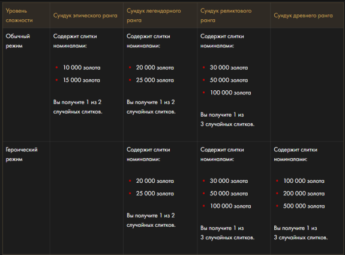This screenshot has width=345, height=255.
Task: Click the 'Сундук эпического ранга' header
Action: click(x=85, y=16)
